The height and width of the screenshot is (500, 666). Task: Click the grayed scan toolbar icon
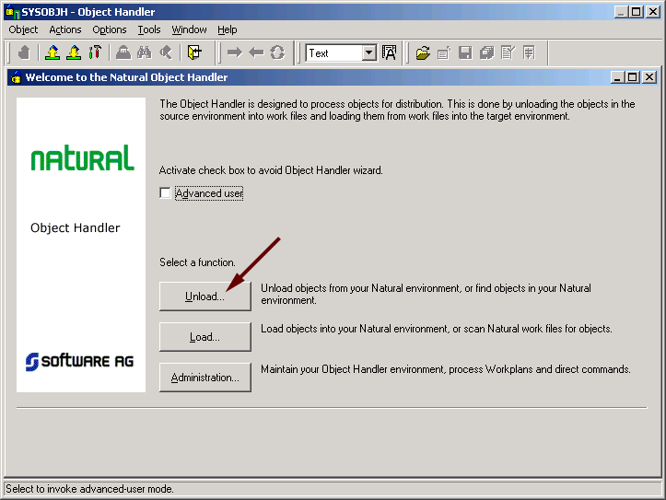pos(123,53)
